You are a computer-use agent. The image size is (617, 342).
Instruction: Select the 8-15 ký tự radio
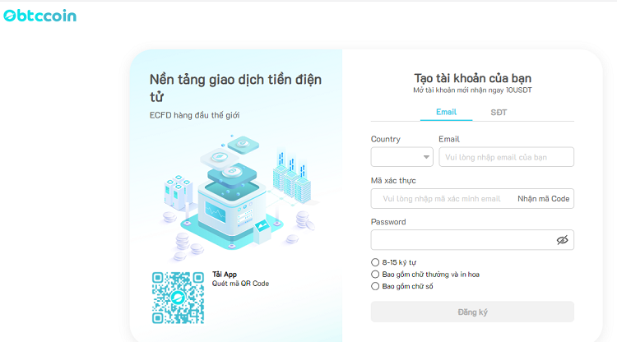pyautogui.click(x=376, y=262)
